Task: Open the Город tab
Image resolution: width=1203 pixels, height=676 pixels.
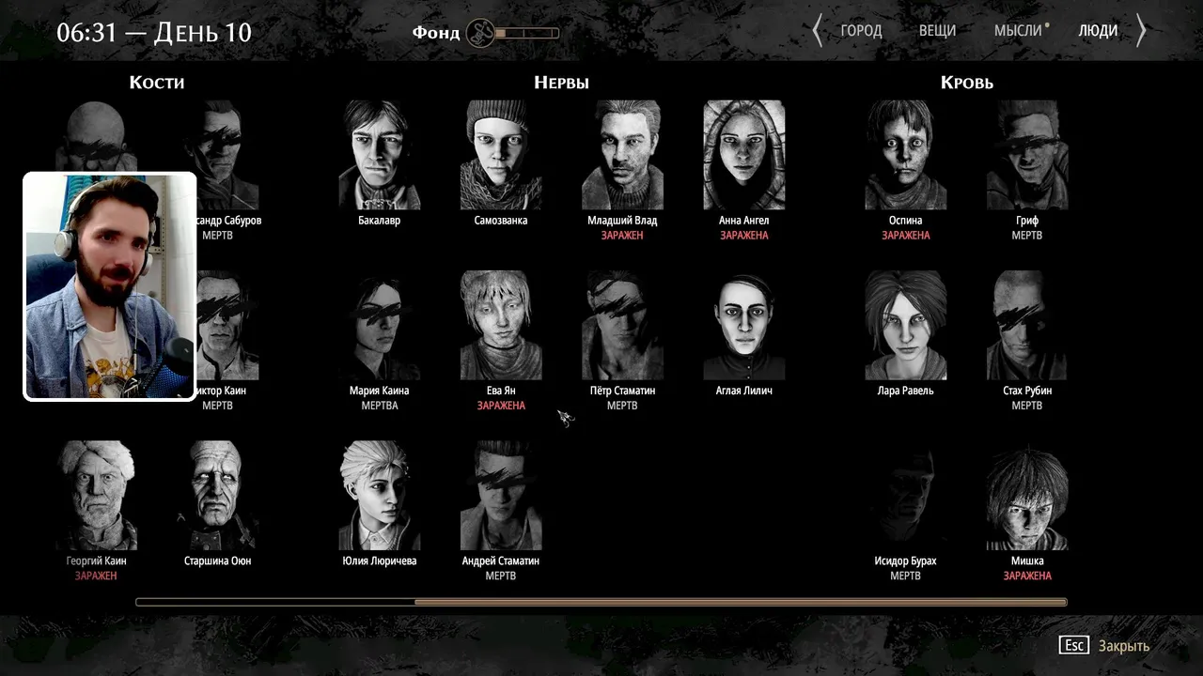Action: (861, 31)
